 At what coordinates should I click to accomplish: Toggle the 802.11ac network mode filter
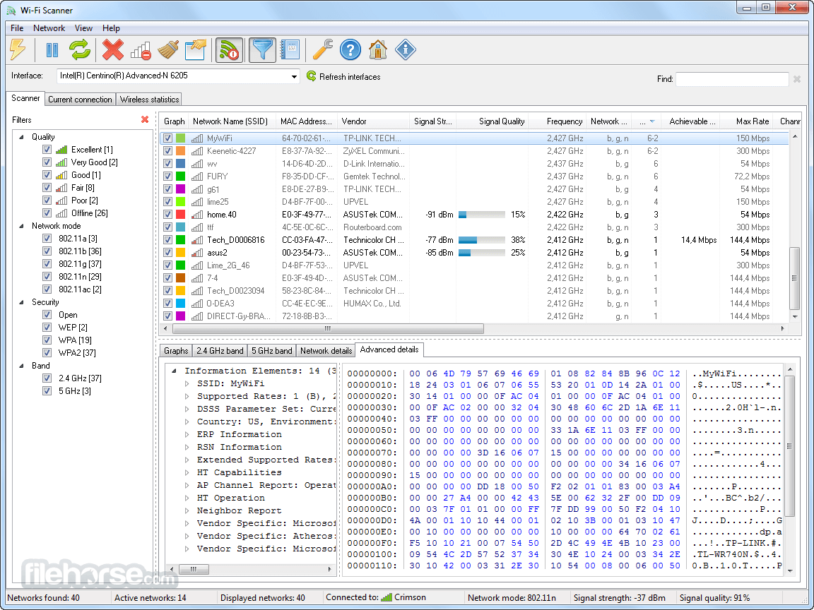47,289
